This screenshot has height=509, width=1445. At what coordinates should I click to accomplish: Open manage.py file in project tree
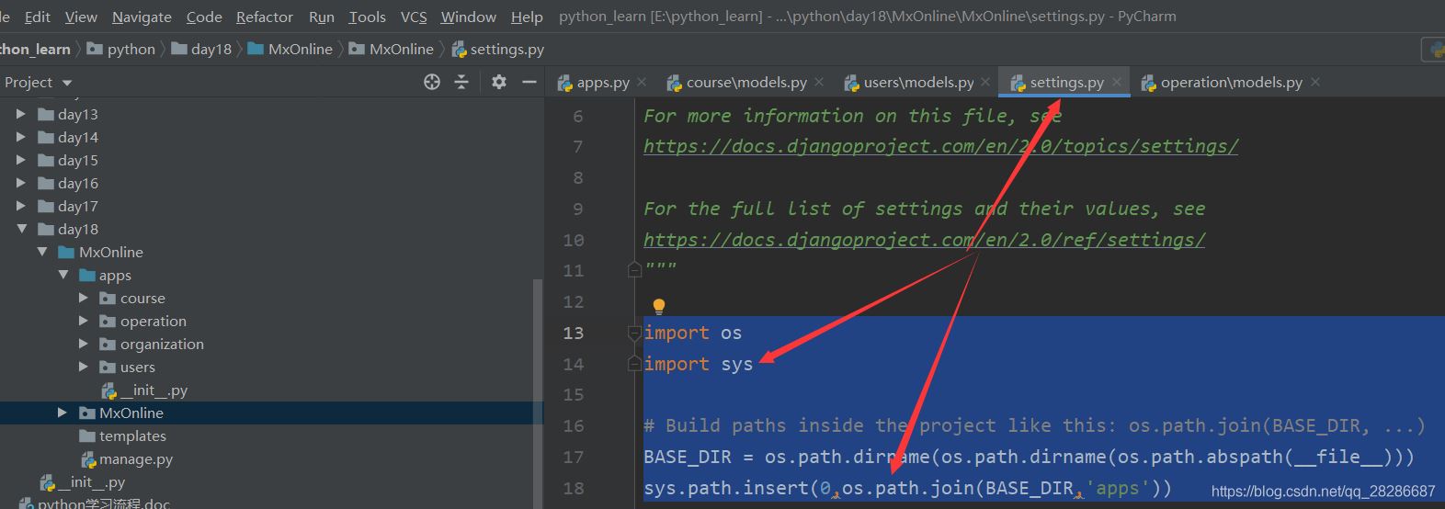click(x=135, y=459)
